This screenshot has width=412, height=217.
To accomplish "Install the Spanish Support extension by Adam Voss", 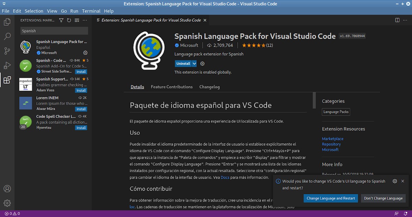I will click(x=81, y=91).
